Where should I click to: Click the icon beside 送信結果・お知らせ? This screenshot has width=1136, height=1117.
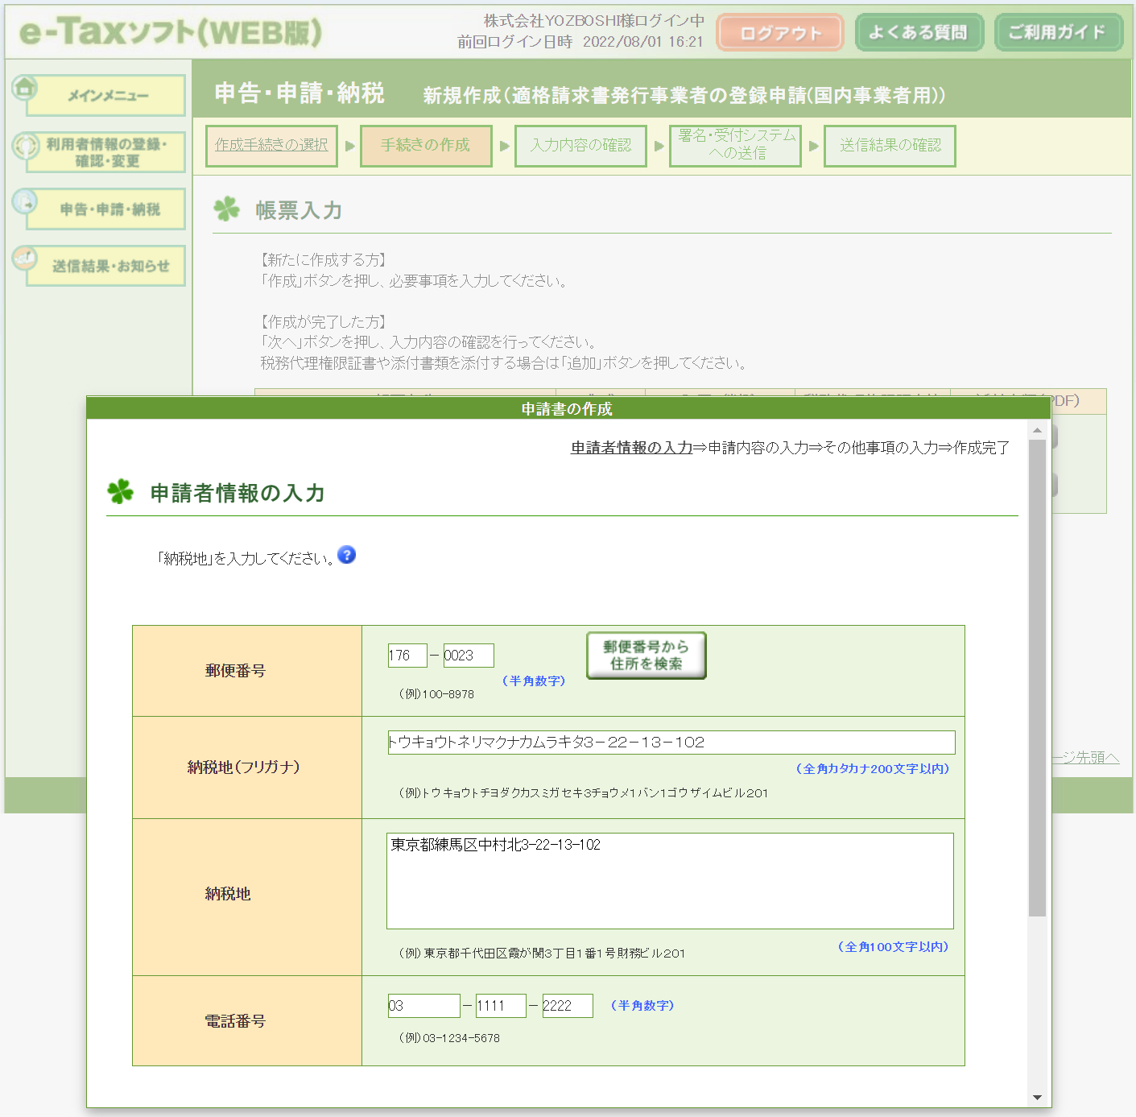click(25, 258)
